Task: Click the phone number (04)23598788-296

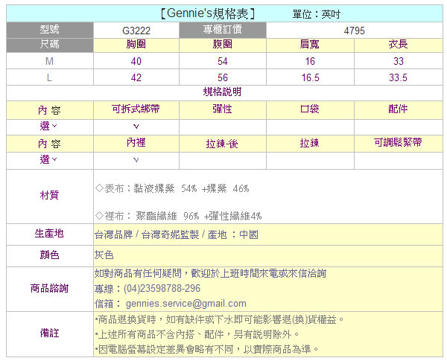Action: click(162, 288)
